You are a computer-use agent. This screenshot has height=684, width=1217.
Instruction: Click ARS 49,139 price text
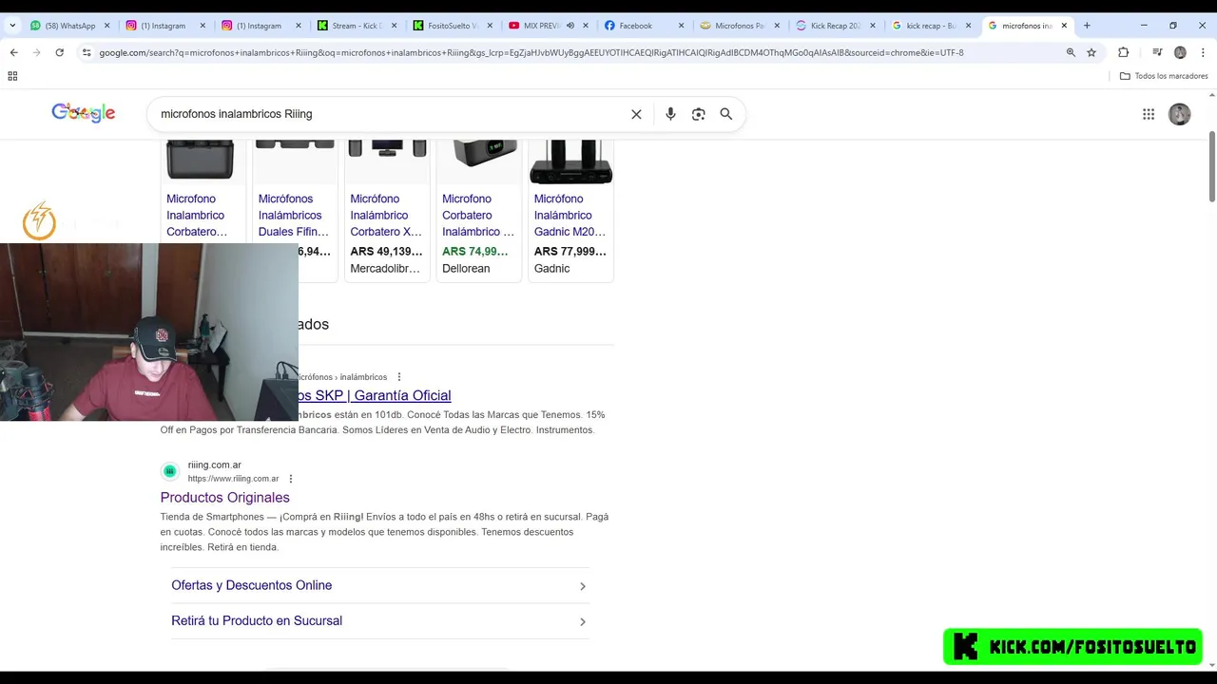coord(386,252)
